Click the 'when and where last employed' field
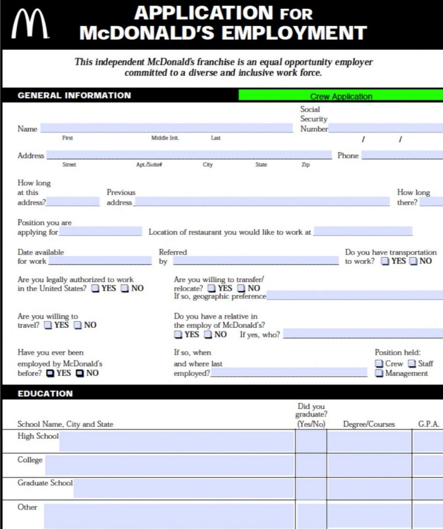Viewport: 443px width, 529px height. (288, 373)
